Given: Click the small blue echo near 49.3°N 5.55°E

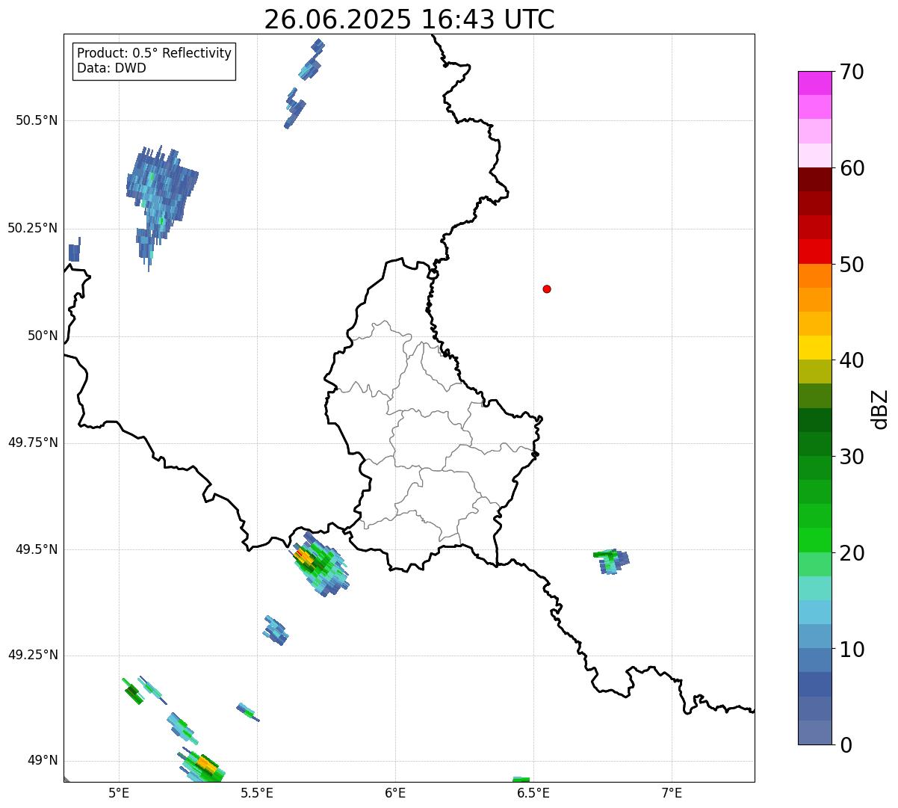Looking at the screenshot, I should [275, 630].
